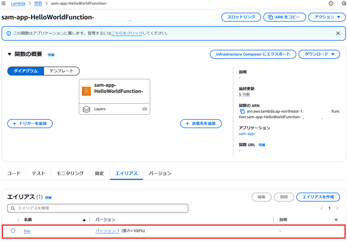Click the sam-app-HelloWorldFunction diagram box title
Viewport: 347px width, 242px height.
tap(119, 88)
